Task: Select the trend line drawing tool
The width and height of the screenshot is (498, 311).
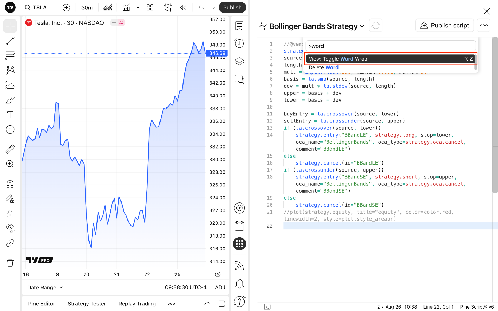Action: click(10, 41)
